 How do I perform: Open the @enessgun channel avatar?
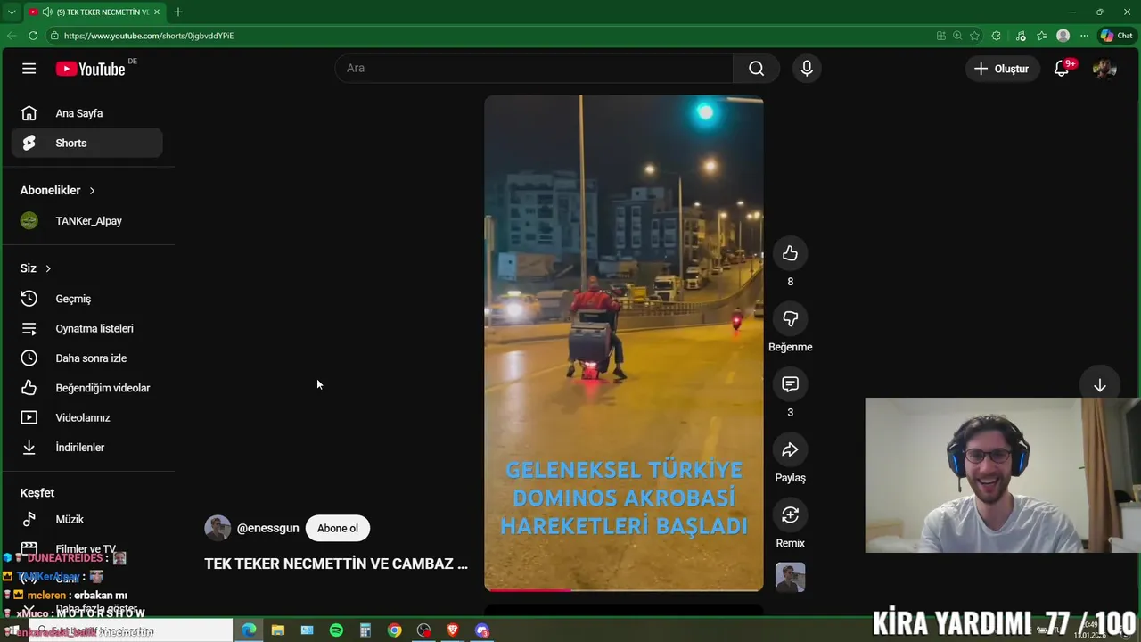point(218,528)
